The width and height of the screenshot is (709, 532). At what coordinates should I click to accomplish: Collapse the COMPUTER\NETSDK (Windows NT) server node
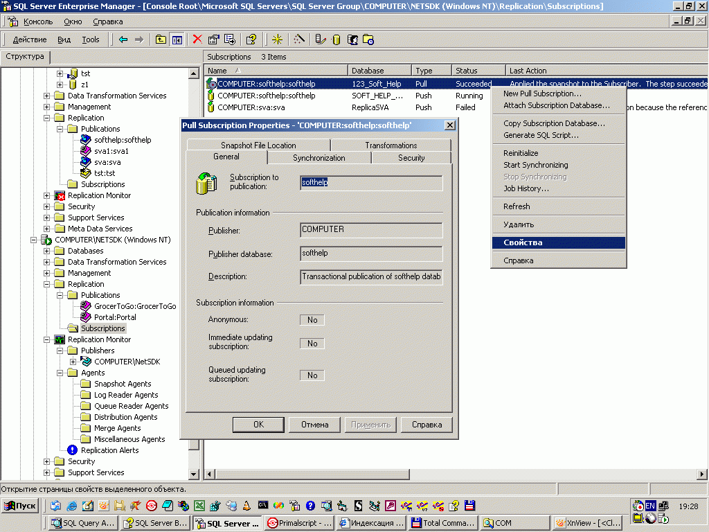click(33, 240)
